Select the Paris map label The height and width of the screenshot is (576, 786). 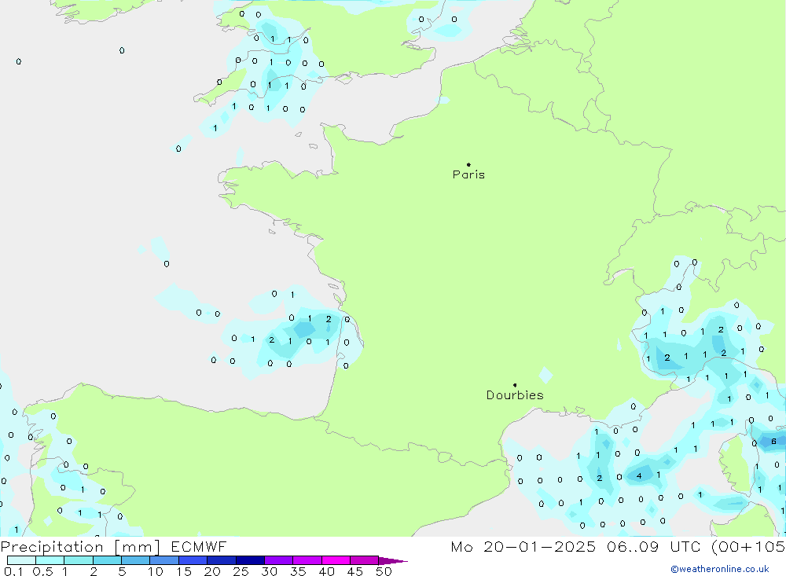click(x=468, y=174)
